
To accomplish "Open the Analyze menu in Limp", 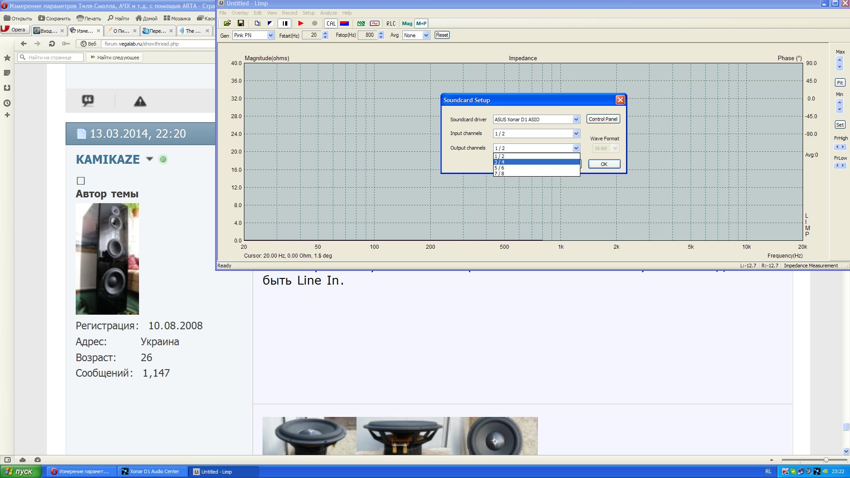I will coord(328,13).
